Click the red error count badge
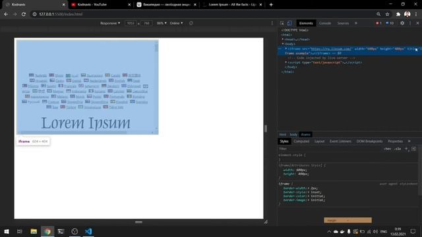Viewport: 422px width, 237px height. coord(378,24)
